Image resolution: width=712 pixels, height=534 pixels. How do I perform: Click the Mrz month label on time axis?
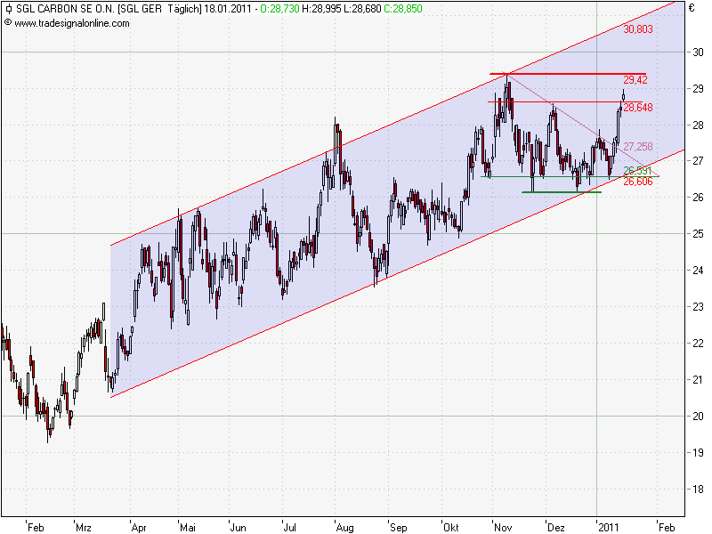[x=85, y=527]
